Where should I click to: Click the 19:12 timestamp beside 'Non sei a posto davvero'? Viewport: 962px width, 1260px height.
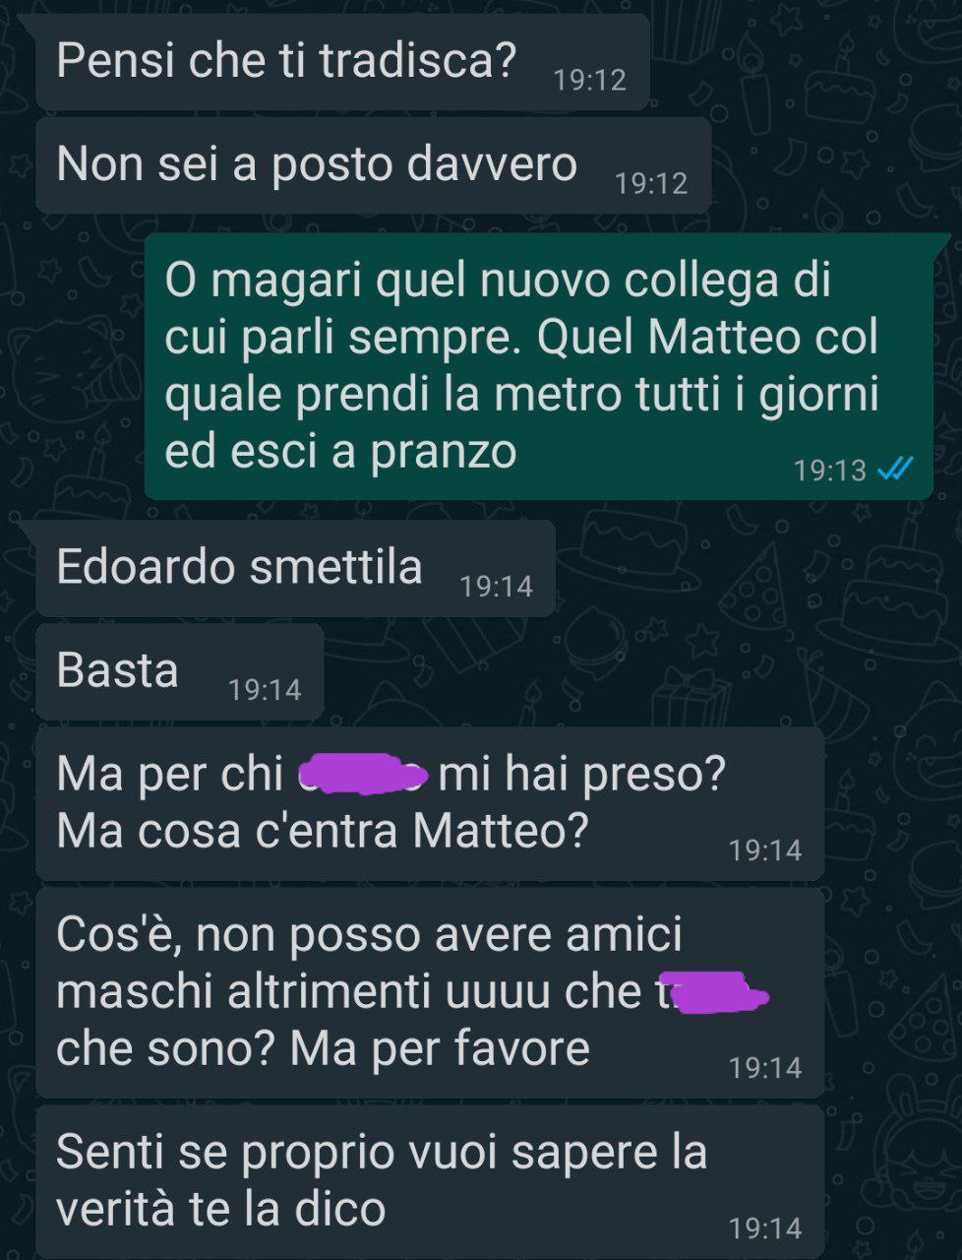(651, 183)
